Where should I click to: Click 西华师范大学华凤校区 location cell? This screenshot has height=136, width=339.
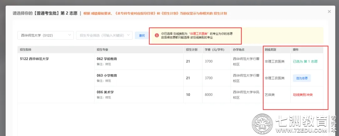pyautogui.click(x=246, y=95)
